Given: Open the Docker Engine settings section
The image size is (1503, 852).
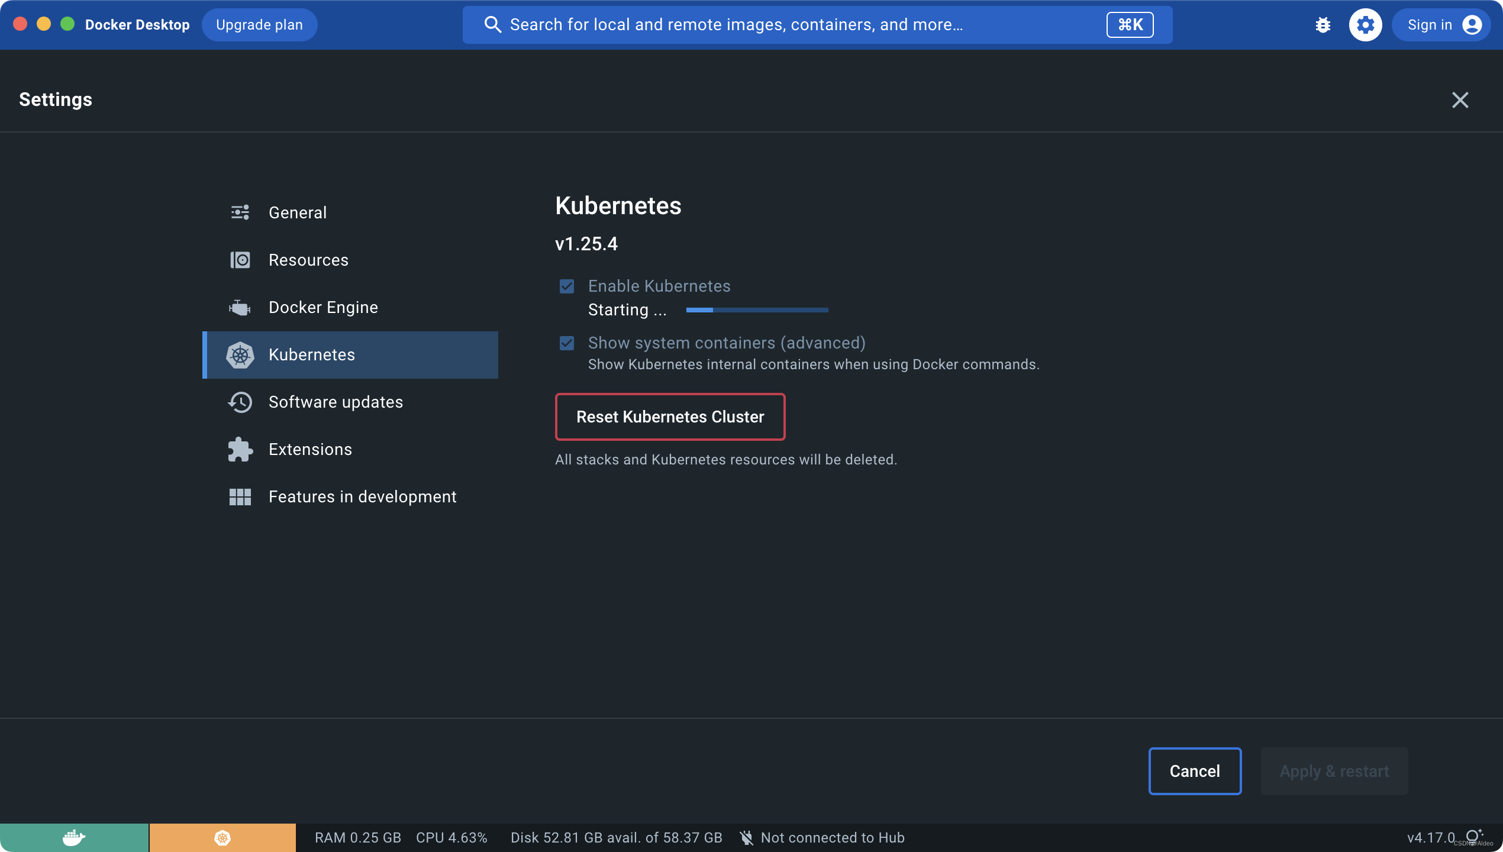Looking at the screenshot, I should pos(350,307).
